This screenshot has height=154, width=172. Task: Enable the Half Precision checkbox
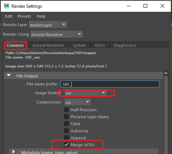click(66, 110)
